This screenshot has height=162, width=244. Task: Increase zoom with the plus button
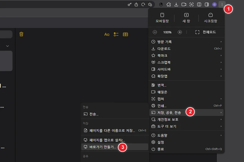180,32
